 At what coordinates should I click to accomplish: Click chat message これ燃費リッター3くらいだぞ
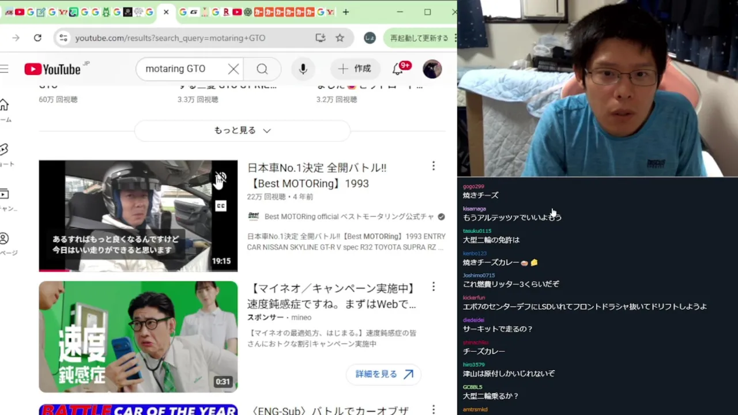coord(511,284)
